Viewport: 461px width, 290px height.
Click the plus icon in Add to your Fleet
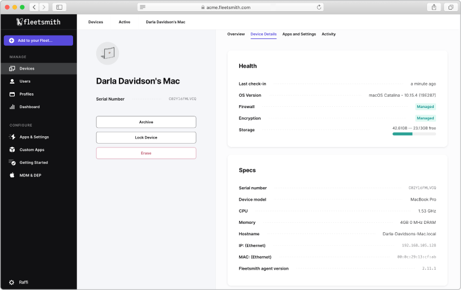[11, 41]
